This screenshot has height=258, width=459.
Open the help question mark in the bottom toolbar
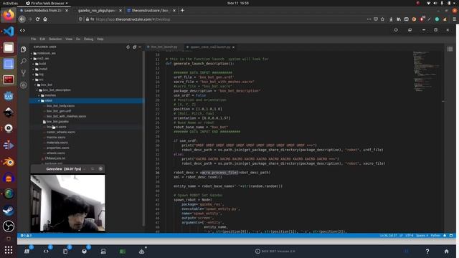tap(427, 251)
